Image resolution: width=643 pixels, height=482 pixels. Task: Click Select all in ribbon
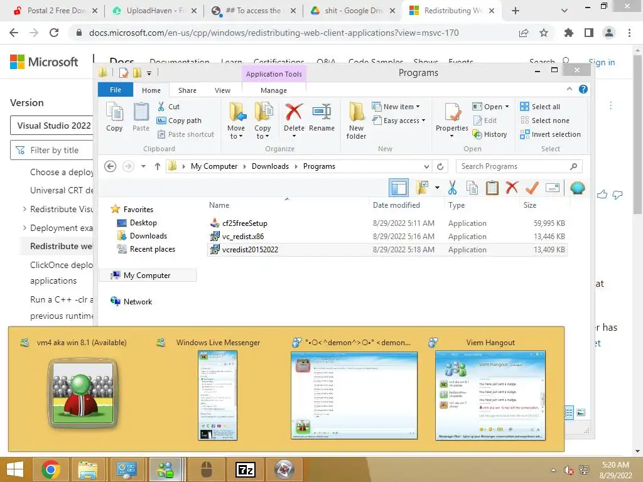tap(540, 107)
